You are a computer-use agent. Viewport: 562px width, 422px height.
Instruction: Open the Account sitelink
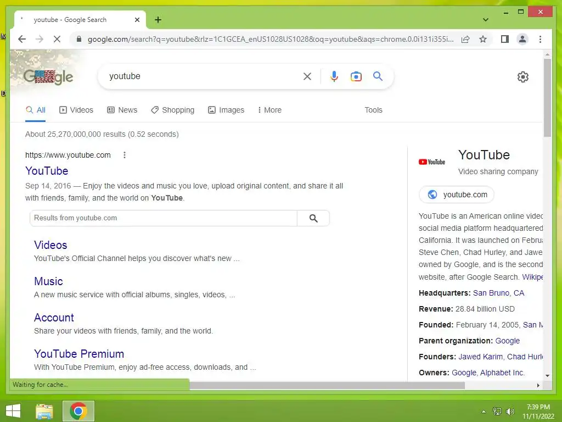coord(54,317)
